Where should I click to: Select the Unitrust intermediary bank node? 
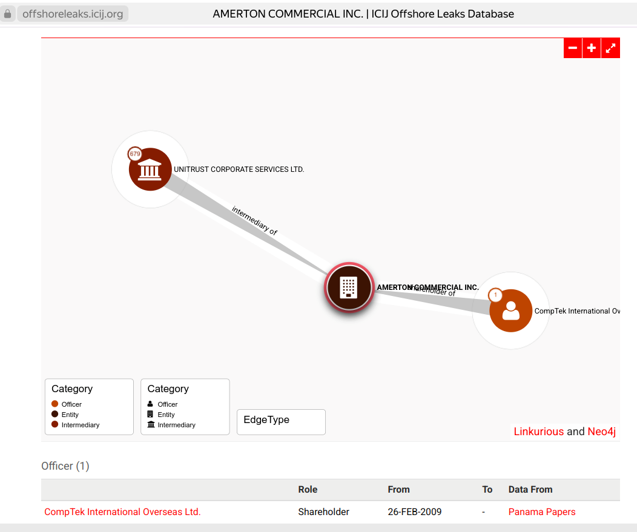point(150,169)
